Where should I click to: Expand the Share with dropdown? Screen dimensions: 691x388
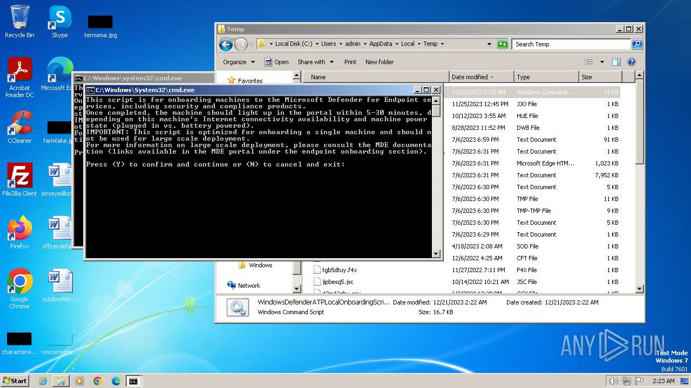316,62
